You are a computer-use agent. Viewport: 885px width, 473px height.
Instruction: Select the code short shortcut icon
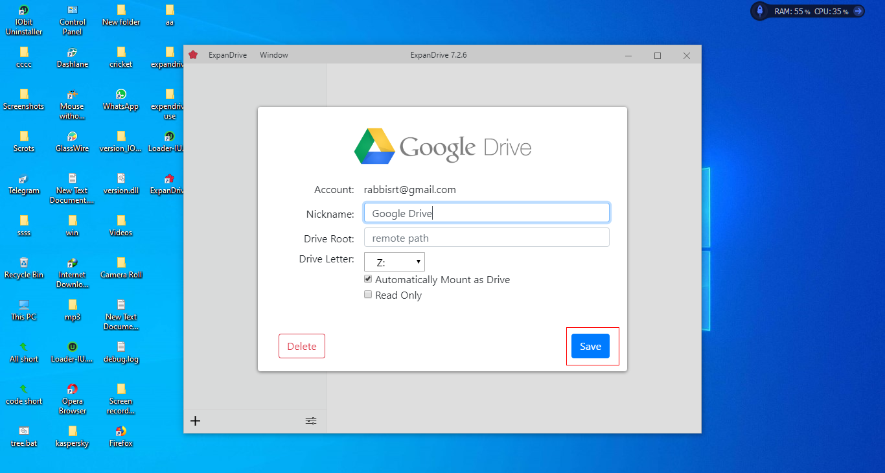click(x=24, y=389)
